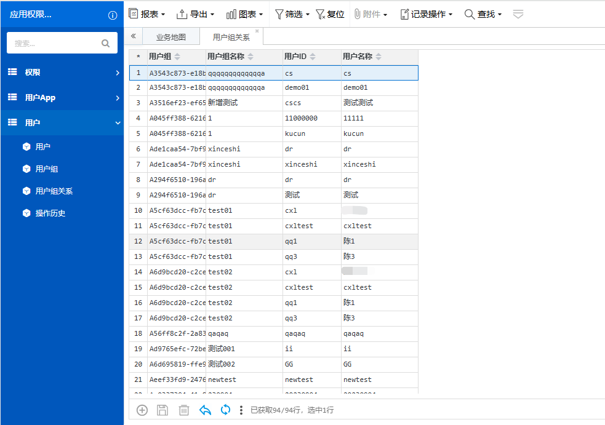Viewport: 605px width, 425px height.
Task: Click the newtest group name cell
Action: [244, 380]
